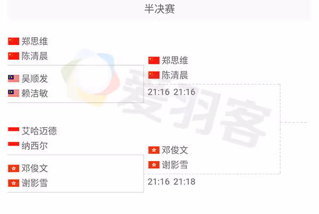Click China flag beside semifinal 陈清晨
This screenshot has width=319, height=214.
(154, 75)
